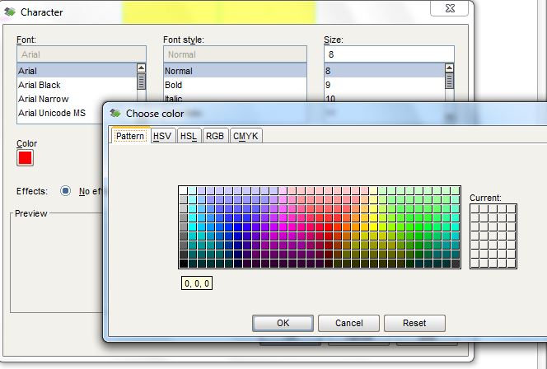Click the Size input field
Screen dimensions: 547x369
point(389,54)
